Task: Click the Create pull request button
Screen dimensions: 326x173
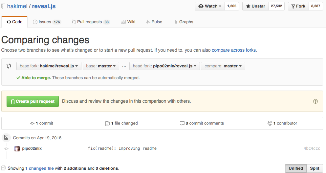Action: [33, 101]
